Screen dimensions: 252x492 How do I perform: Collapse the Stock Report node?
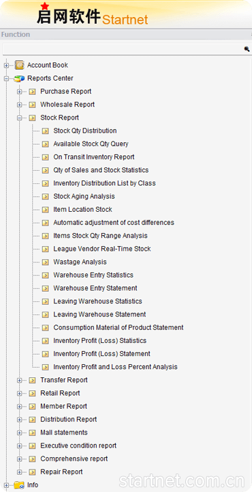(x=19, y=118)
